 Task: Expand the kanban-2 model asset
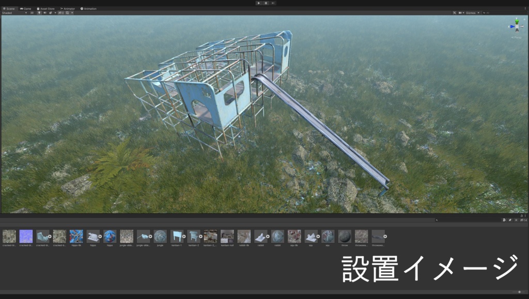201,237
